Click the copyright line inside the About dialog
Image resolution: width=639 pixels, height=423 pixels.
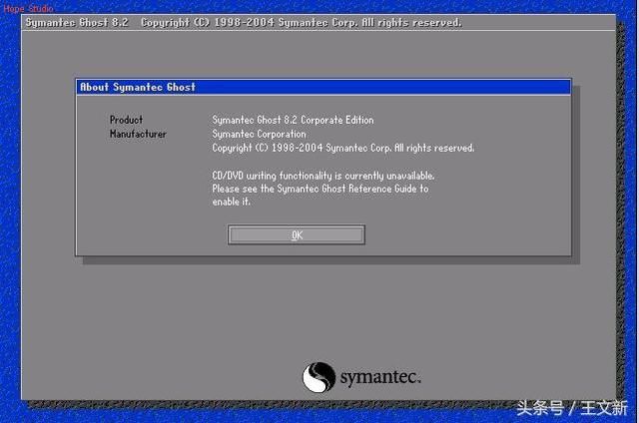(342, 148)
